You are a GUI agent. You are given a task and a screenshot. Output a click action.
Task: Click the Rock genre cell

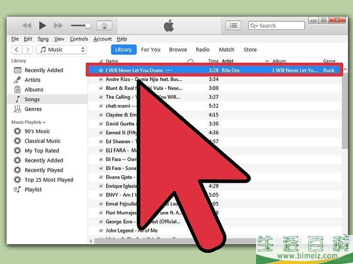click(x=329, y=70)
